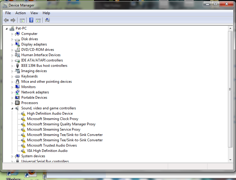Click the Show/Hide Console Tree toolbar icon

[22, 20]
